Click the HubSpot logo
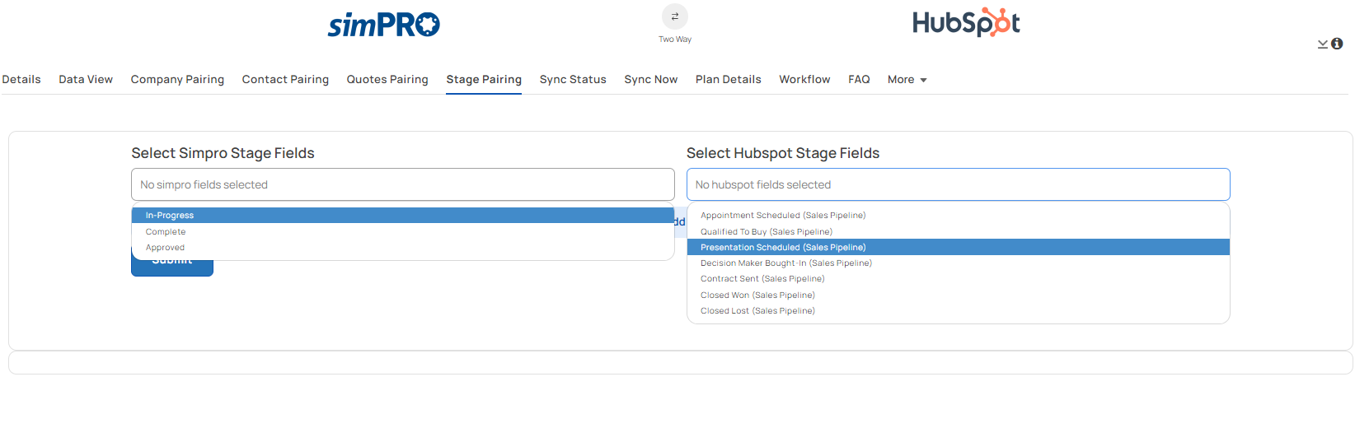 (965, 23)
